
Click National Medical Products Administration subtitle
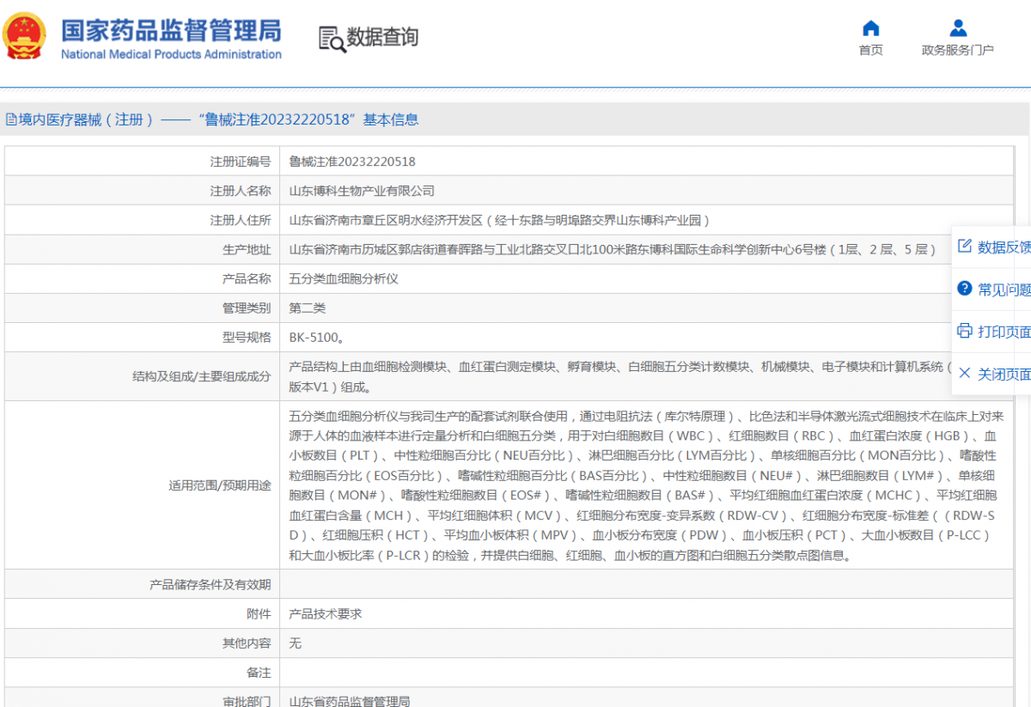171,54
